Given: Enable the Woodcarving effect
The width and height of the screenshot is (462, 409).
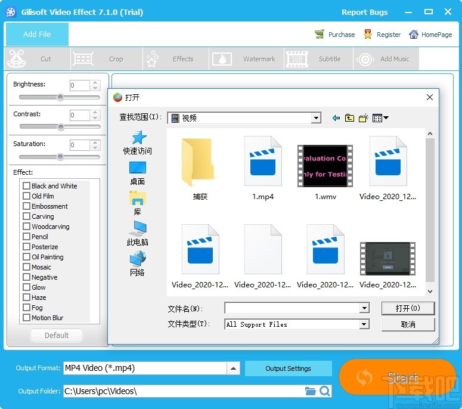Looking at the screenshot, I should pyautogui.click(x=26, y=227).
